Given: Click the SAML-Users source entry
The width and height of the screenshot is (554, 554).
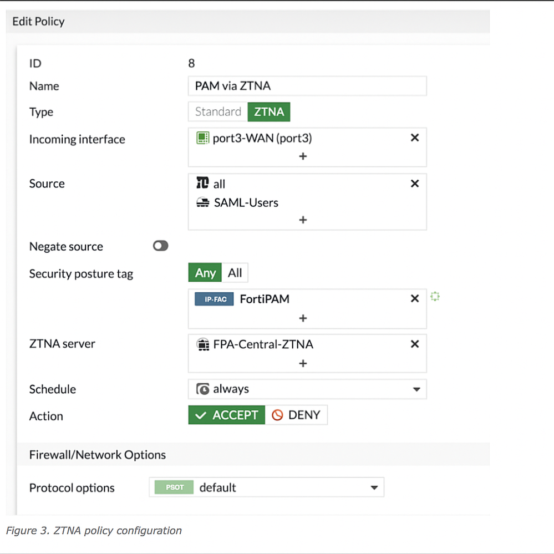Looking at the screenshot, I should [246, 203].
